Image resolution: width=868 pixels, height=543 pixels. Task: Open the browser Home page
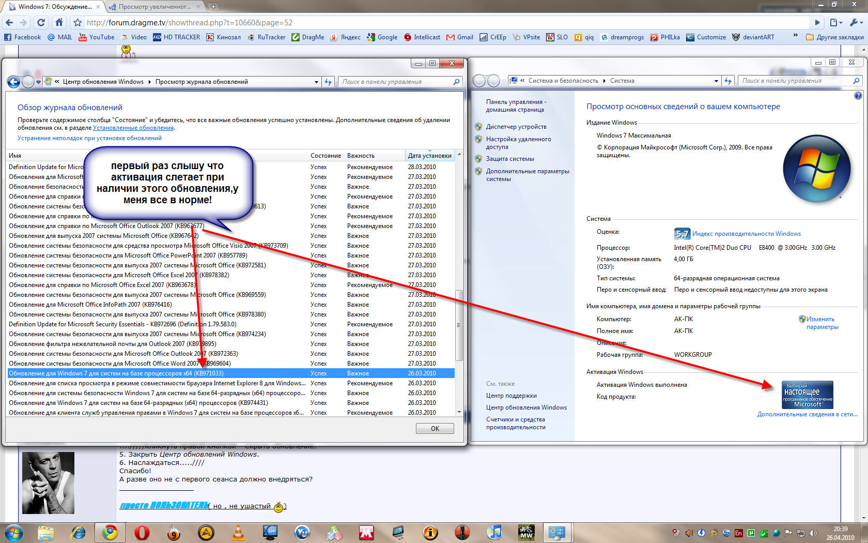pyautogui.click(x=59, y=22)
